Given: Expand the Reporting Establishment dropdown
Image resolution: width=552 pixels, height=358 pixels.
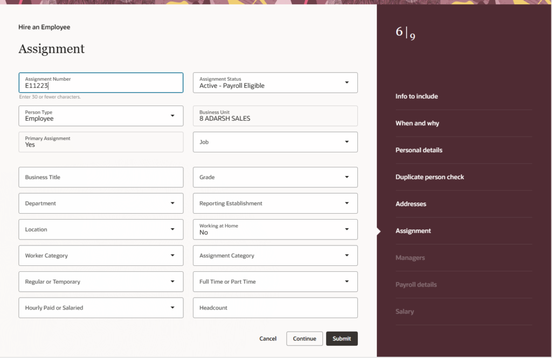Looking at the screenshot, I should point(275,203).
